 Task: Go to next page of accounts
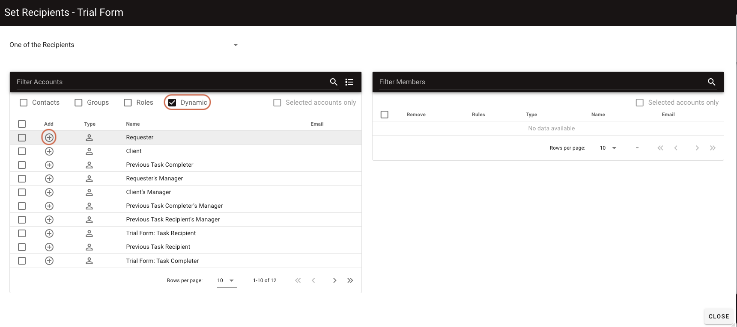(334, 280)
